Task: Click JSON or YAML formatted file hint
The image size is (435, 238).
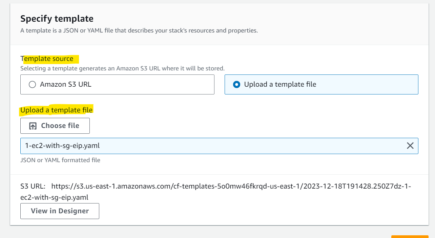Action: tap(60, 160)
